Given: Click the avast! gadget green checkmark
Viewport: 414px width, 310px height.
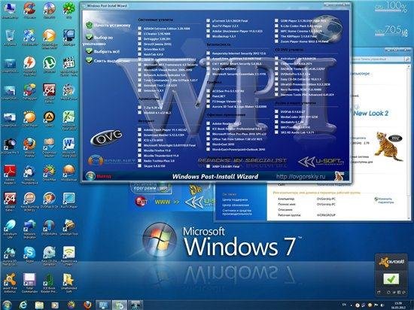Looking at the screenshot, I should pos(391,279).
